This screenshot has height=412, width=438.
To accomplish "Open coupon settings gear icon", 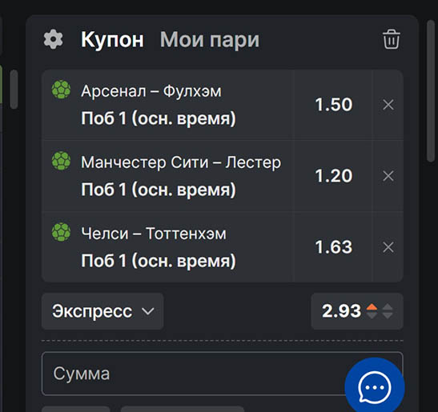I will 53,39.
